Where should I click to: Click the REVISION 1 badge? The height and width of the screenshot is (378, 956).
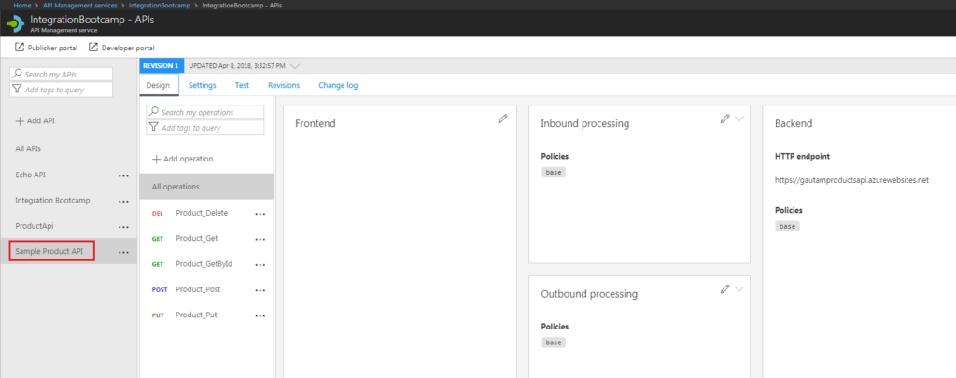161,65
